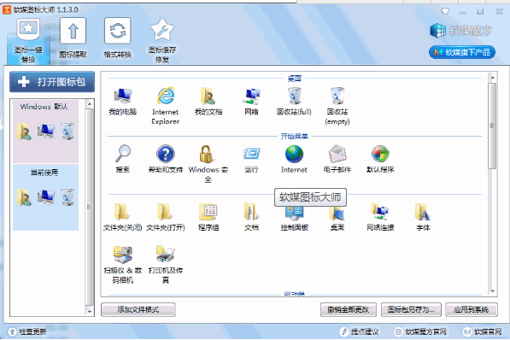The height and width of the screenshot is (340, 510).
Task: Click the 检查更新 link
Action: coord(27,331)
